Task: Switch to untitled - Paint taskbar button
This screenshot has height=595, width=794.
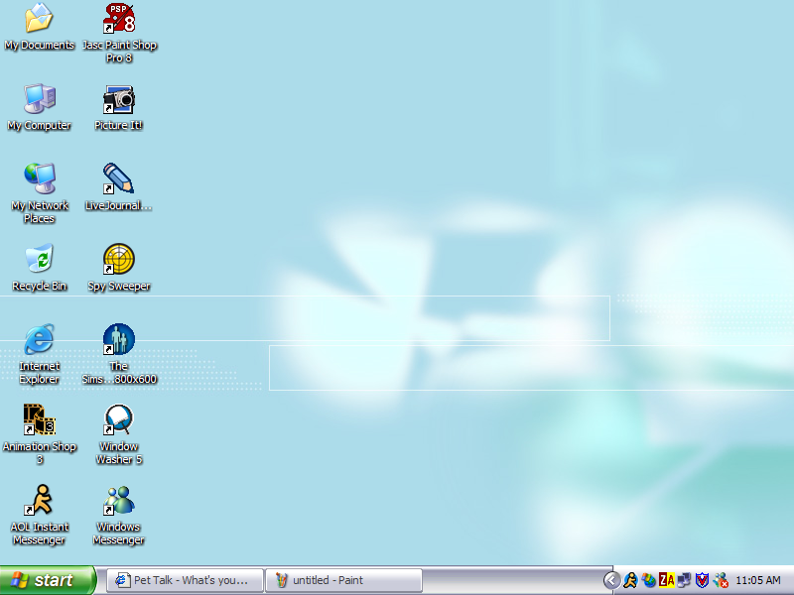Action: click(x=343, y=580)
